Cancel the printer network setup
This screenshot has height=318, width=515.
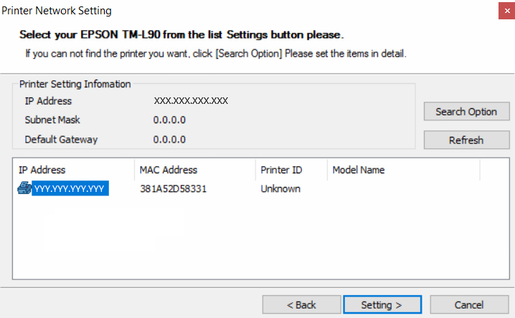[x=468, y=305]
